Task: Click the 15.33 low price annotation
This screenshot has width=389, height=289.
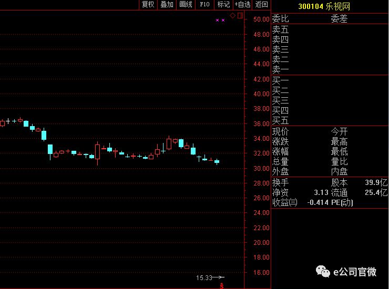Action: [x=204, y=278]
